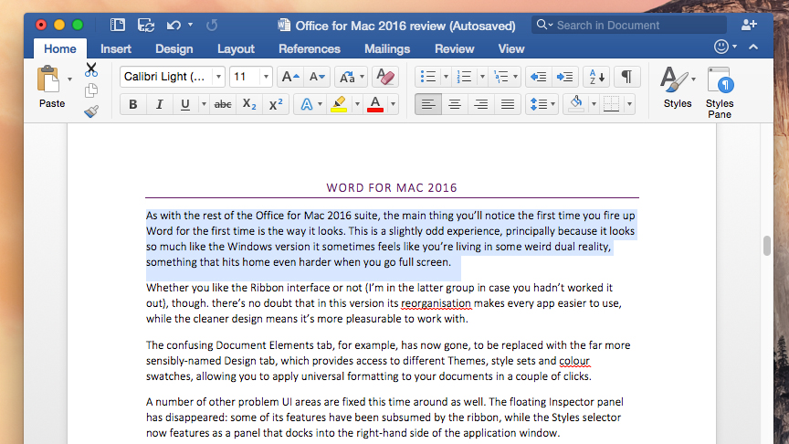Align text right
Image resolution: width=789 pixels, height=444 pixels.
(x=481, y=104)
